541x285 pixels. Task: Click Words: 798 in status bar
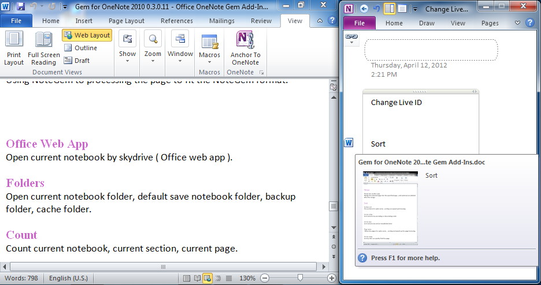pyautogui.click(x=21, y=278)
